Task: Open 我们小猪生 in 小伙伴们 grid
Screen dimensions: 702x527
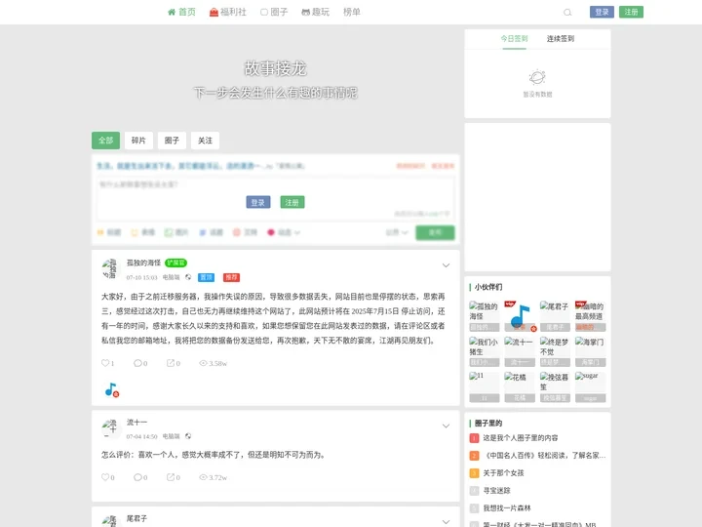Action: (484, 351)
